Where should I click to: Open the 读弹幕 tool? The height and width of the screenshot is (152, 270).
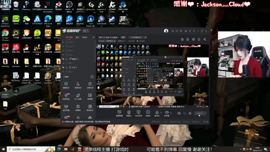coord(90,97)
